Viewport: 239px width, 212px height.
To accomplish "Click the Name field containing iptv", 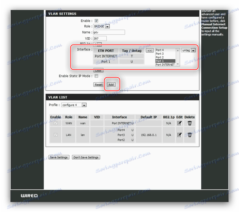I will (x=109, y=32).
